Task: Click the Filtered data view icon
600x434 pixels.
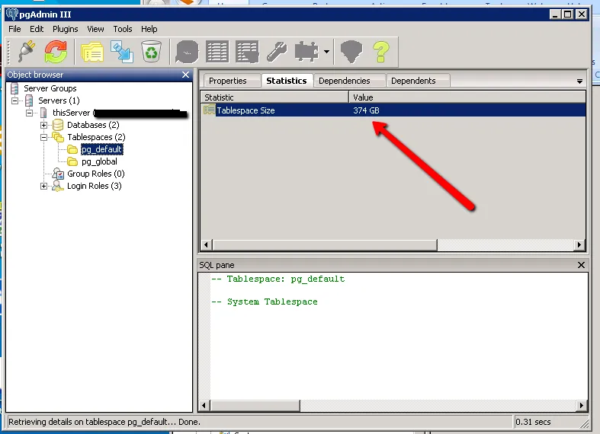Action: [x=247, y=52]
